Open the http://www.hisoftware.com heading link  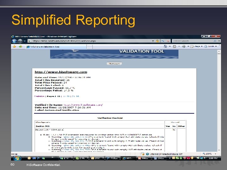pos(61,72)
